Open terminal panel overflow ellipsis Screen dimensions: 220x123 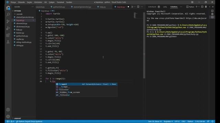(181, 7)
